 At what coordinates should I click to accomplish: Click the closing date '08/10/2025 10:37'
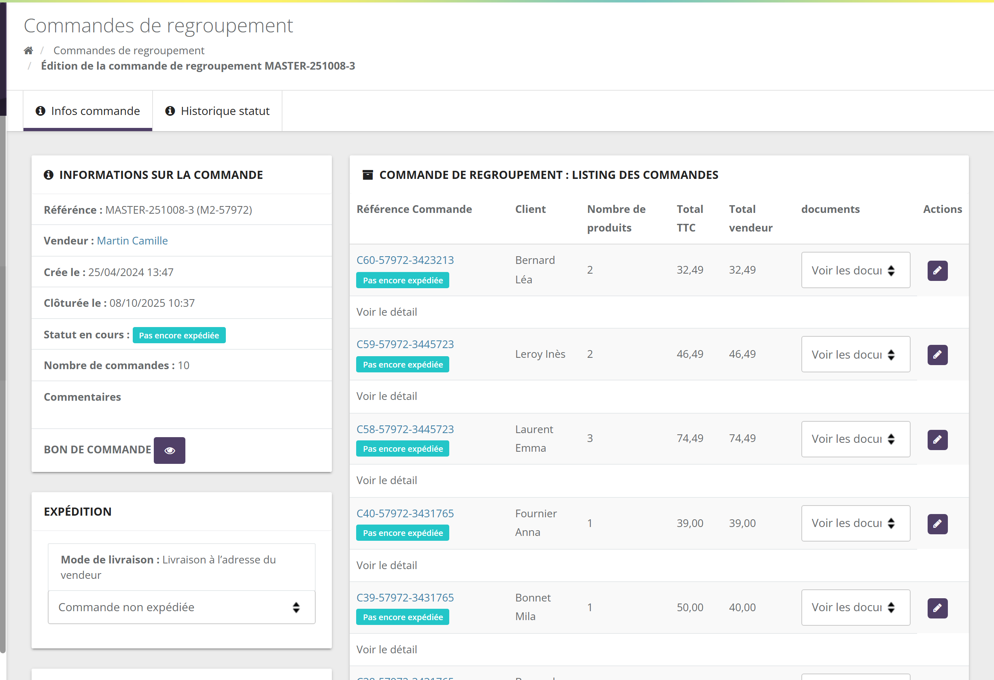[x=152, y=303]
